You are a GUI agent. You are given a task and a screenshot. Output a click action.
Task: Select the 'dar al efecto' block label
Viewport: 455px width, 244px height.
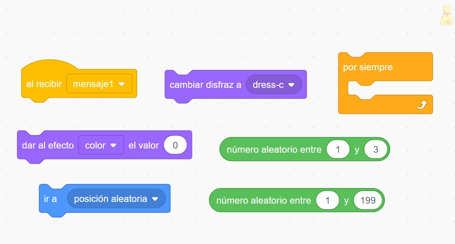[x=48, y=145]
